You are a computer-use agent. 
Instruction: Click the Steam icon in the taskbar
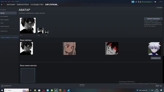56,90
